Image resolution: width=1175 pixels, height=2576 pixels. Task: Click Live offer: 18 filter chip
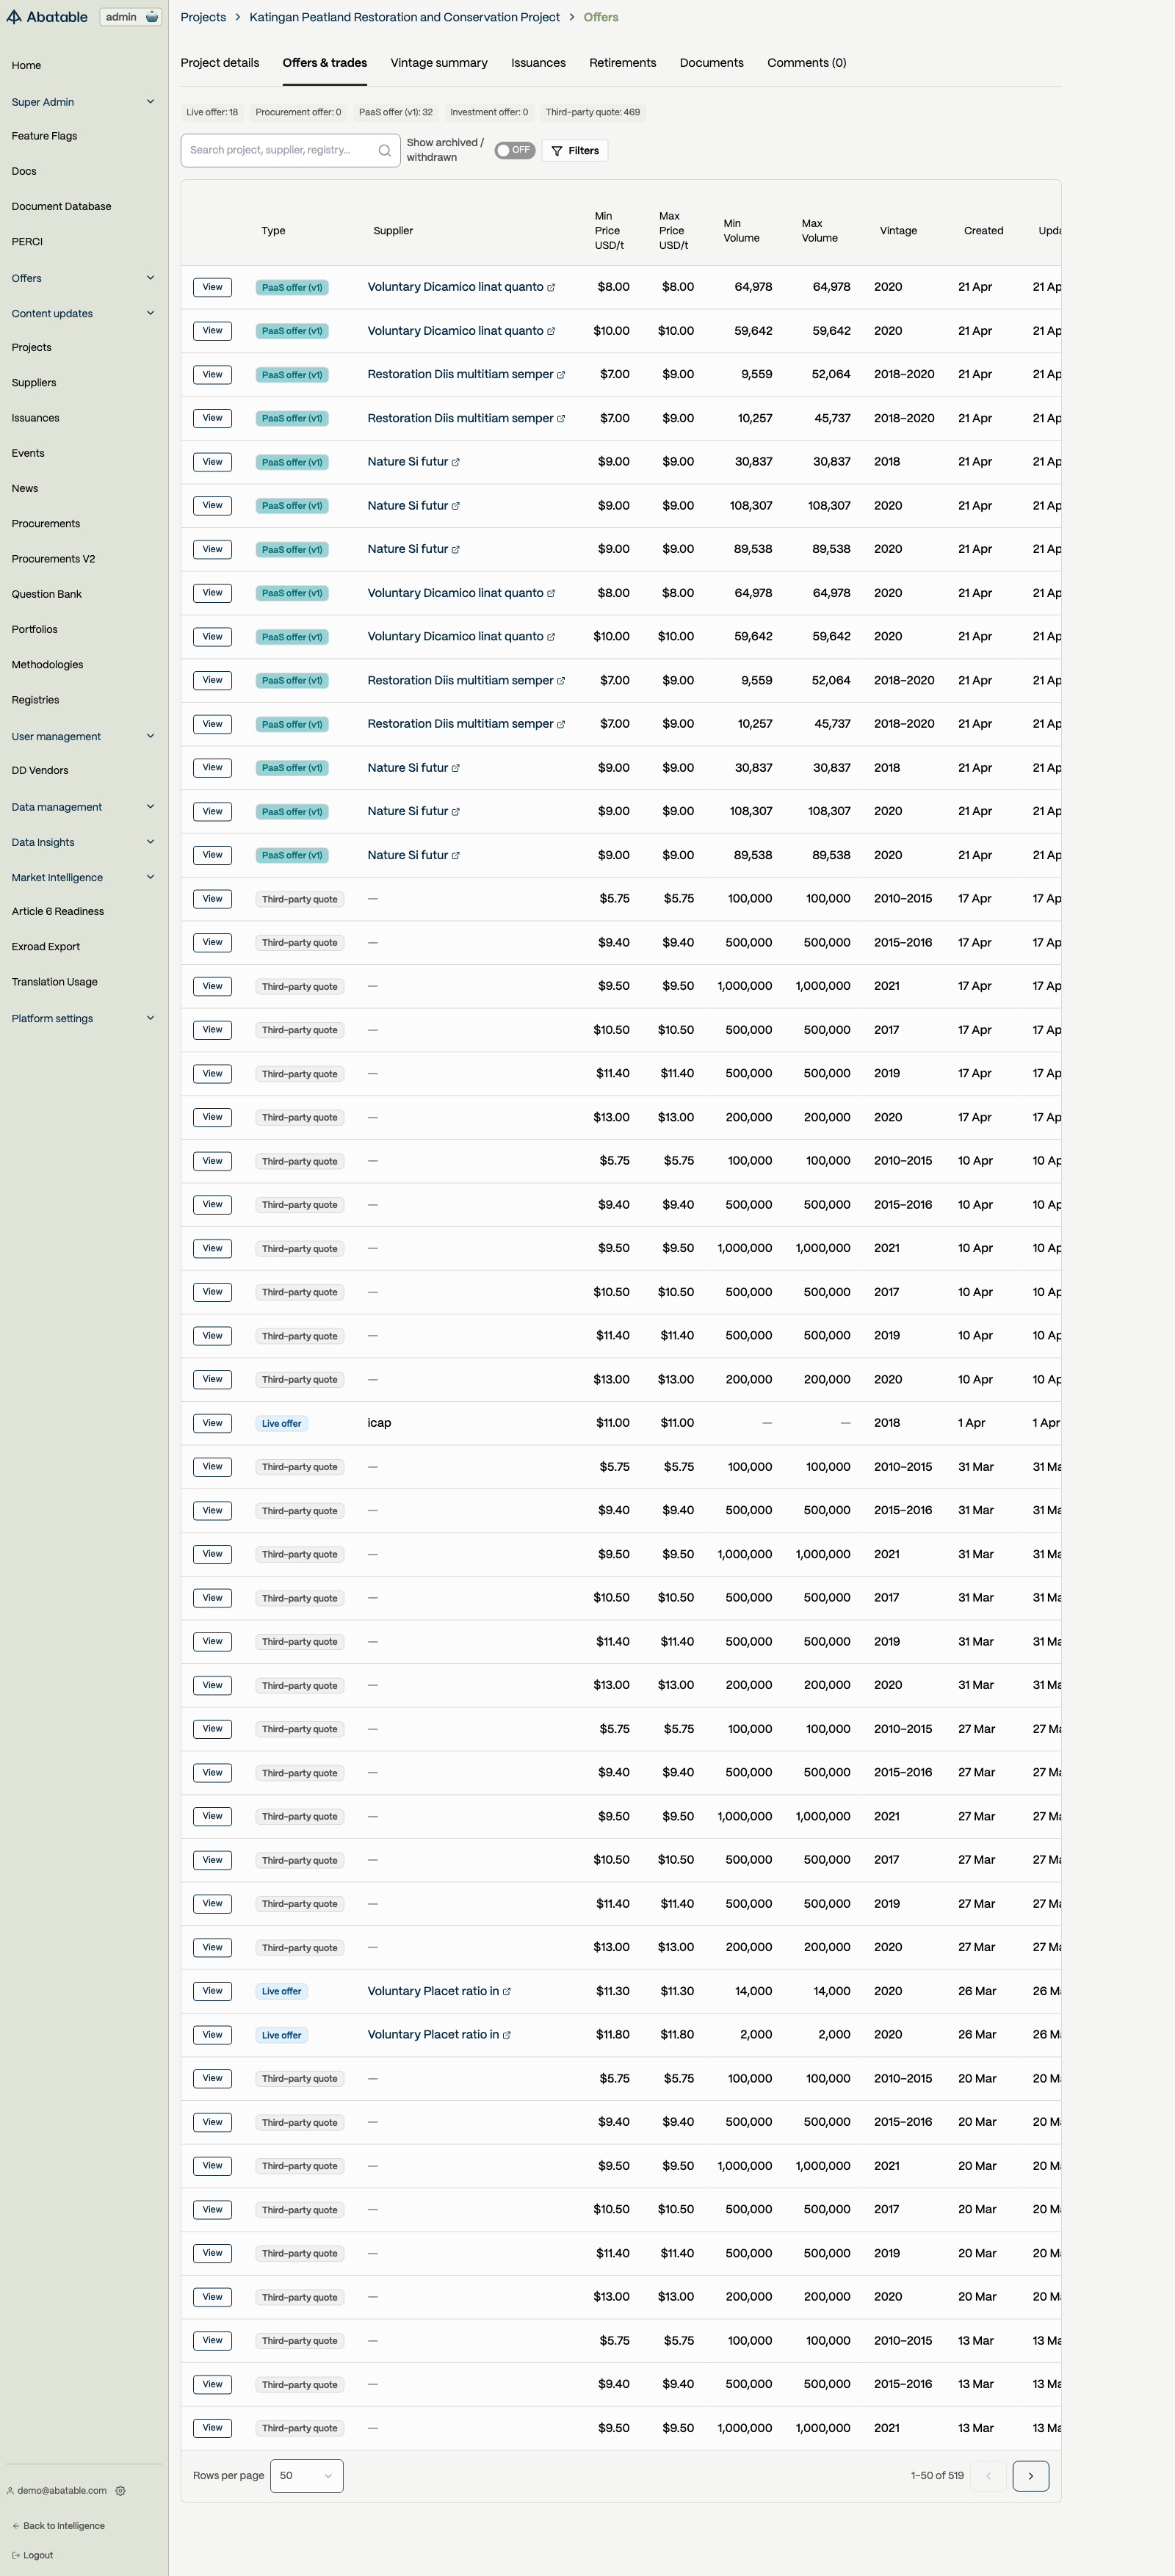pyautogui.click(x=212, y=112)
